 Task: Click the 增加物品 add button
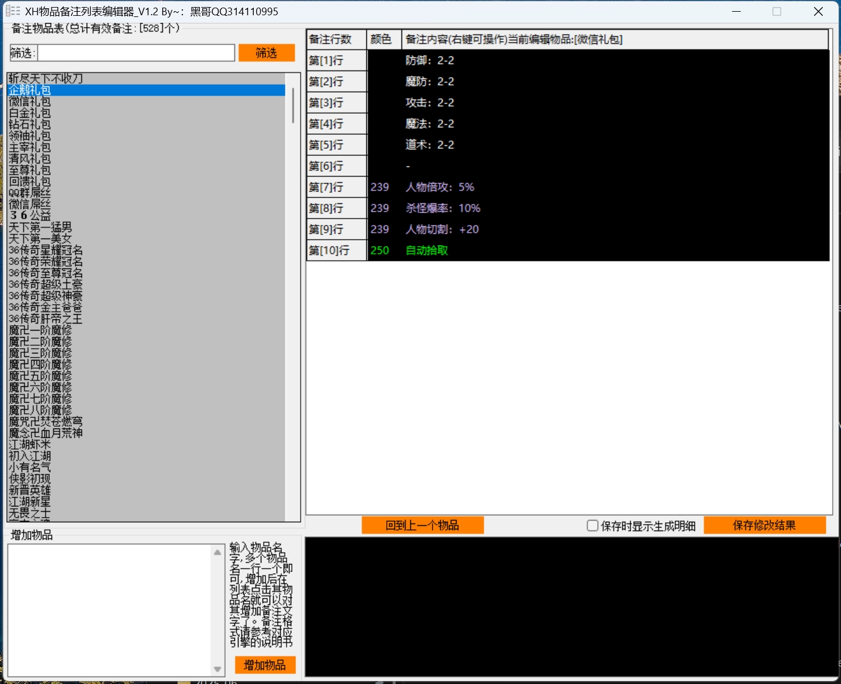tap(265, 665)
